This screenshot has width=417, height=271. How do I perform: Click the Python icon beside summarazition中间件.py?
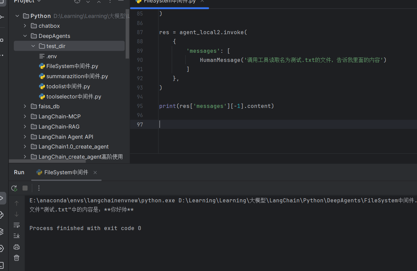pyautogui.click(x=42, y=76)
